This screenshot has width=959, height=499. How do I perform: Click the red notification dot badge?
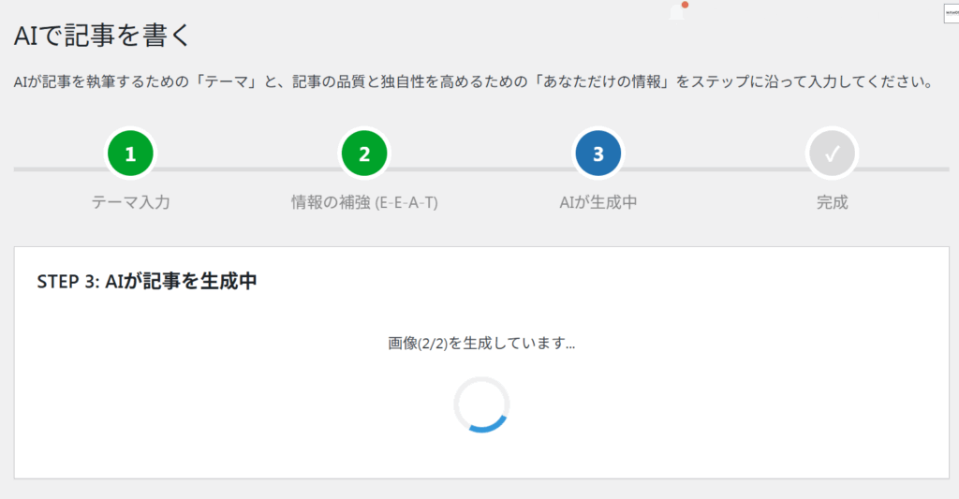(x=685, y=5)
